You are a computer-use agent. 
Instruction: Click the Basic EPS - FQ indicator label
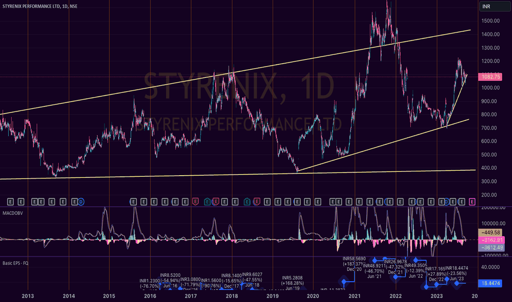pyautogui.click(x=15, y=263)
